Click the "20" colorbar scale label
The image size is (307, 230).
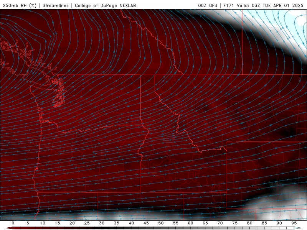point(72,223)
